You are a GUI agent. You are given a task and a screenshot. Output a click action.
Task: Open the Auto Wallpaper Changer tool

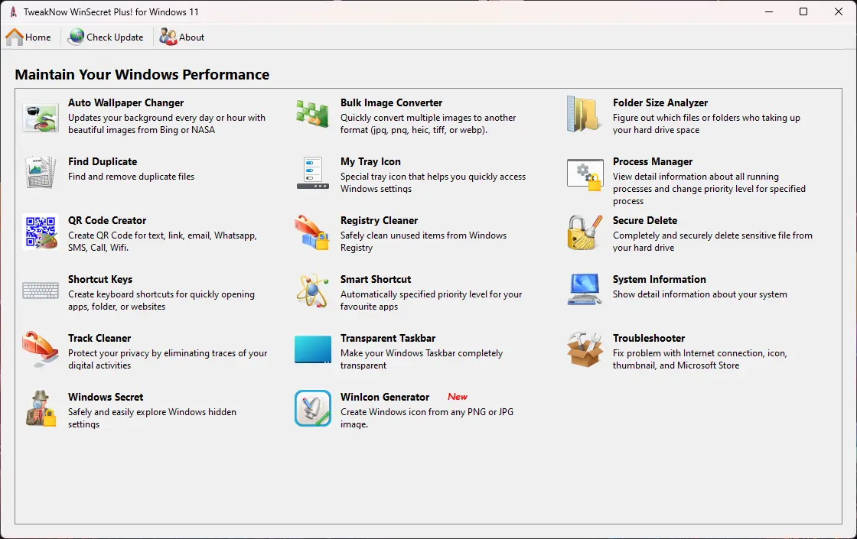tap(125, 102)
